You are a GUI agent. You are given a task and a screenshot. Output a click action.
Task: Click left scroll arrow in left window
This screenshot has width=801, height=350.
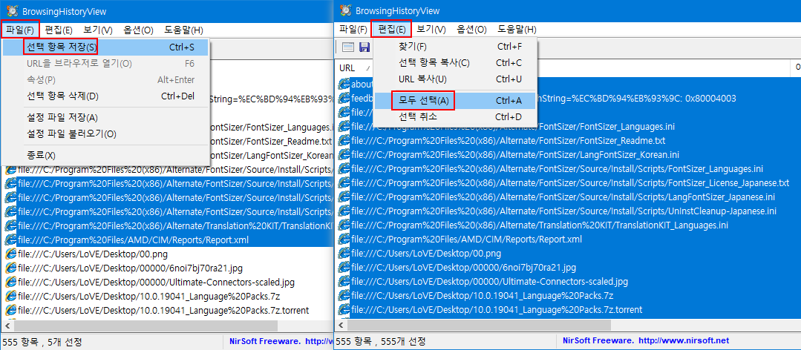click(x=7, y=325)
